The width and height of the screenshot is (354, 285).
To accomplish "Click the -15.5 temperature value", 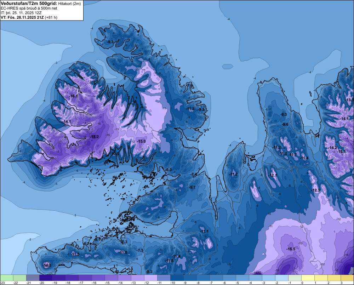I will 291,249.
